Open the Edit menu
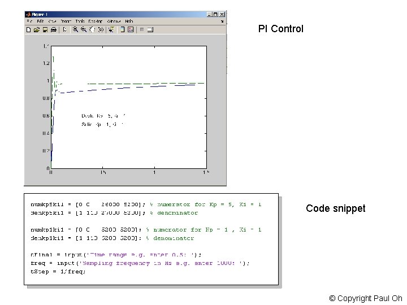 point(40,21)
